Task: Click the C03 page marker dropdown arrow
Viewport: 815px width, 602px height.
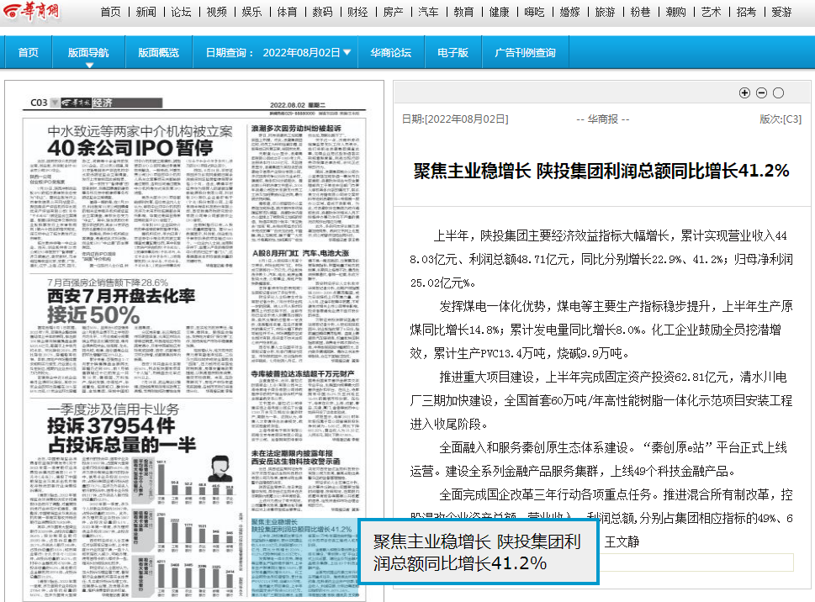Action: point(55,103)
